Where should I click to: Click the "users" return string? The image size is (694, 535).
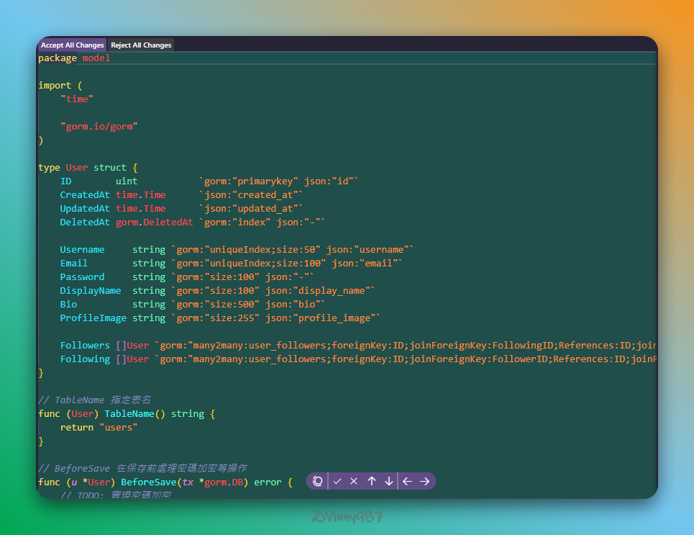tap(118, 427)
